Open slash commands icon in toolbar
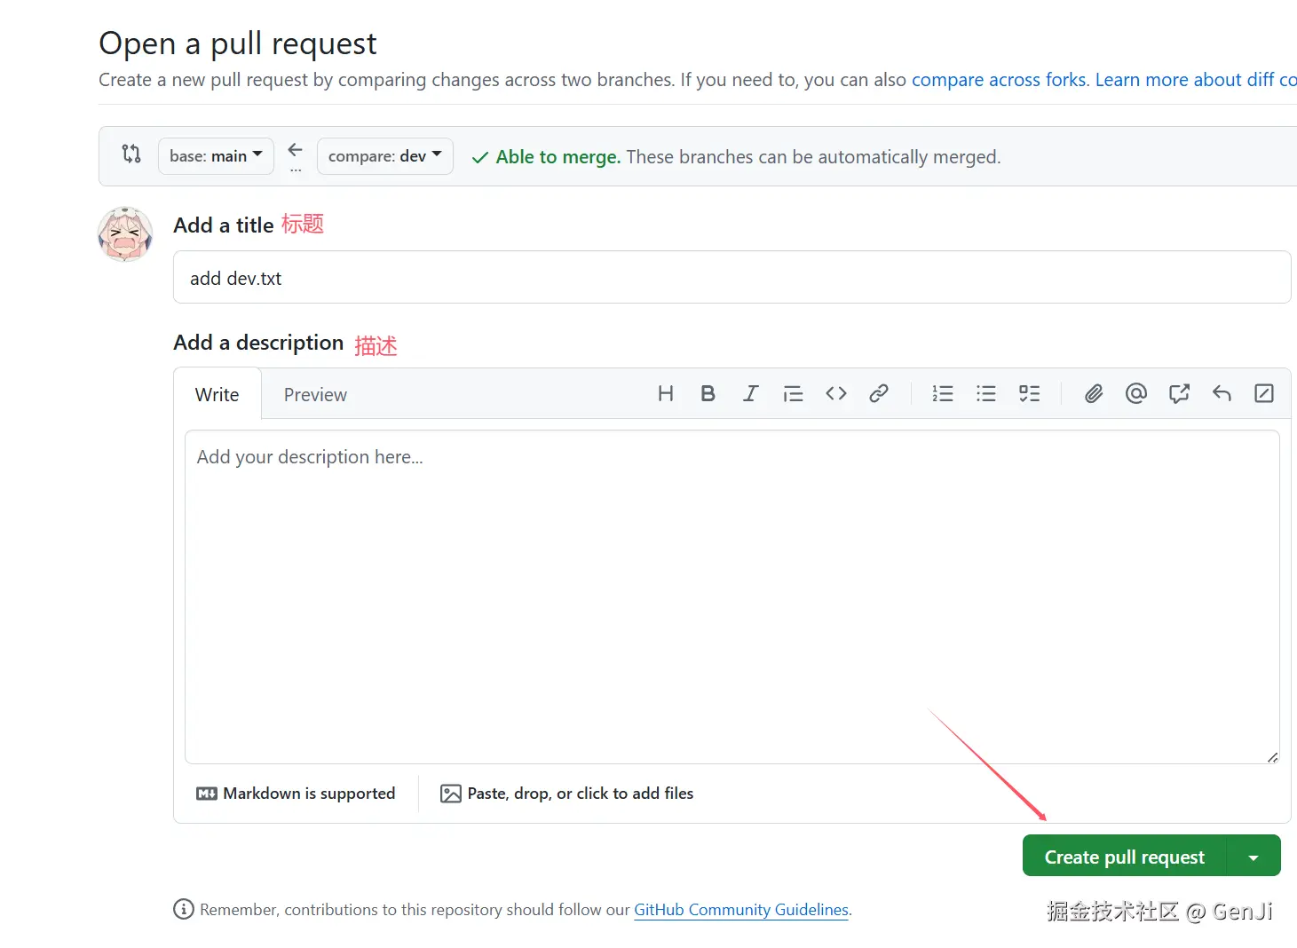The image size is (1297, 948). coord(1264,394)
